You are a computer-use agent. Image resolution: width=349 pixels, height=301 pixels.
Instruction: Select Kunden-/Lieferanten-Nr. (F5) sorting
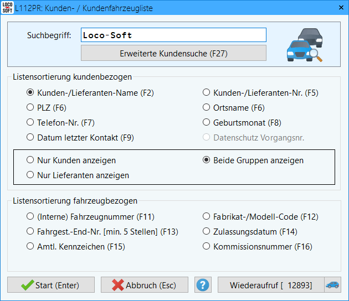pyautogui.click(x=206, y=93)
